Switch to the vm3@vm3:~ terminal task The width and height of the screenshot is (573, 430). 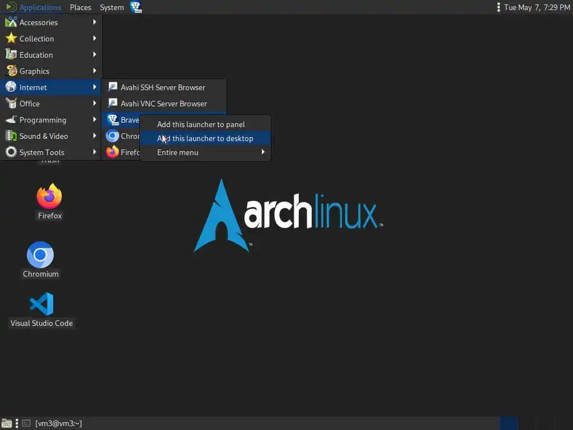click(x=52, y=423)
